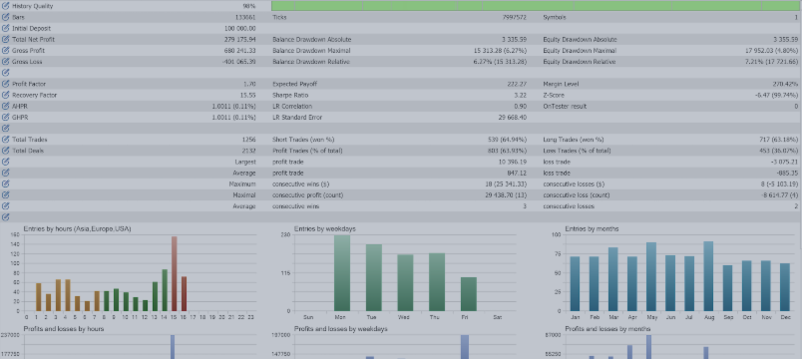Select the edit icon for Total Net Profit
Viewport: 802px width, 359px height.
click(x=6, y=39)
